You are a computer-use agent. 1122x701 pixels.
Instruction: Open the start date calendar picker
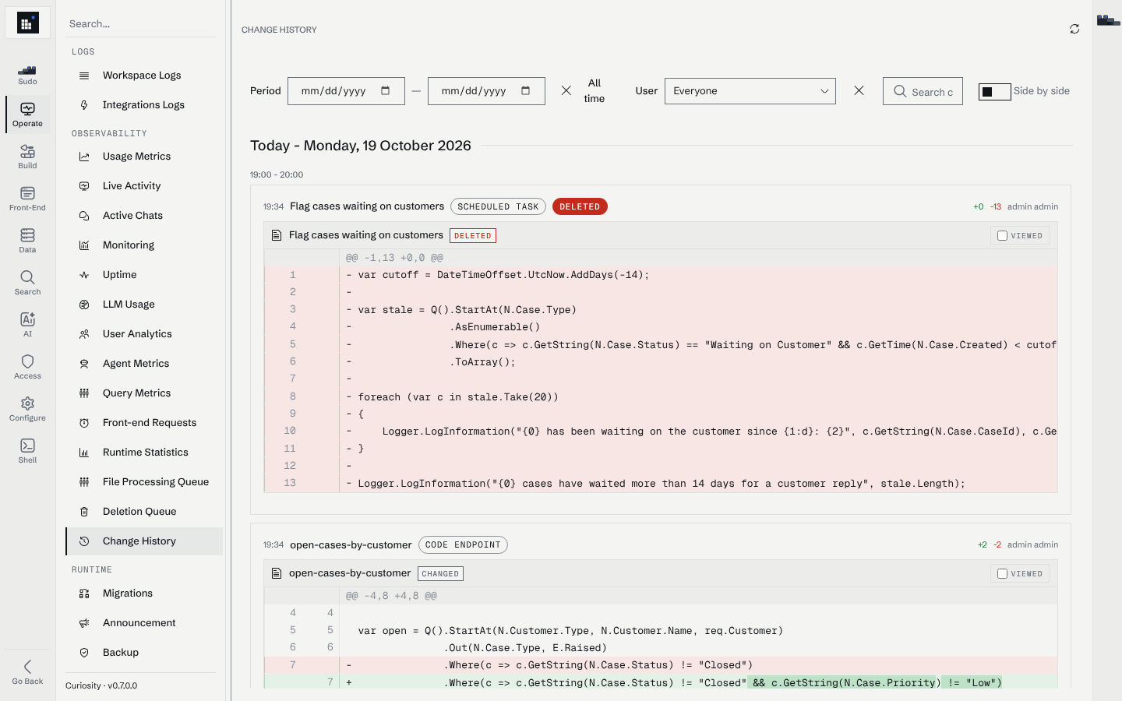(386, 90)
